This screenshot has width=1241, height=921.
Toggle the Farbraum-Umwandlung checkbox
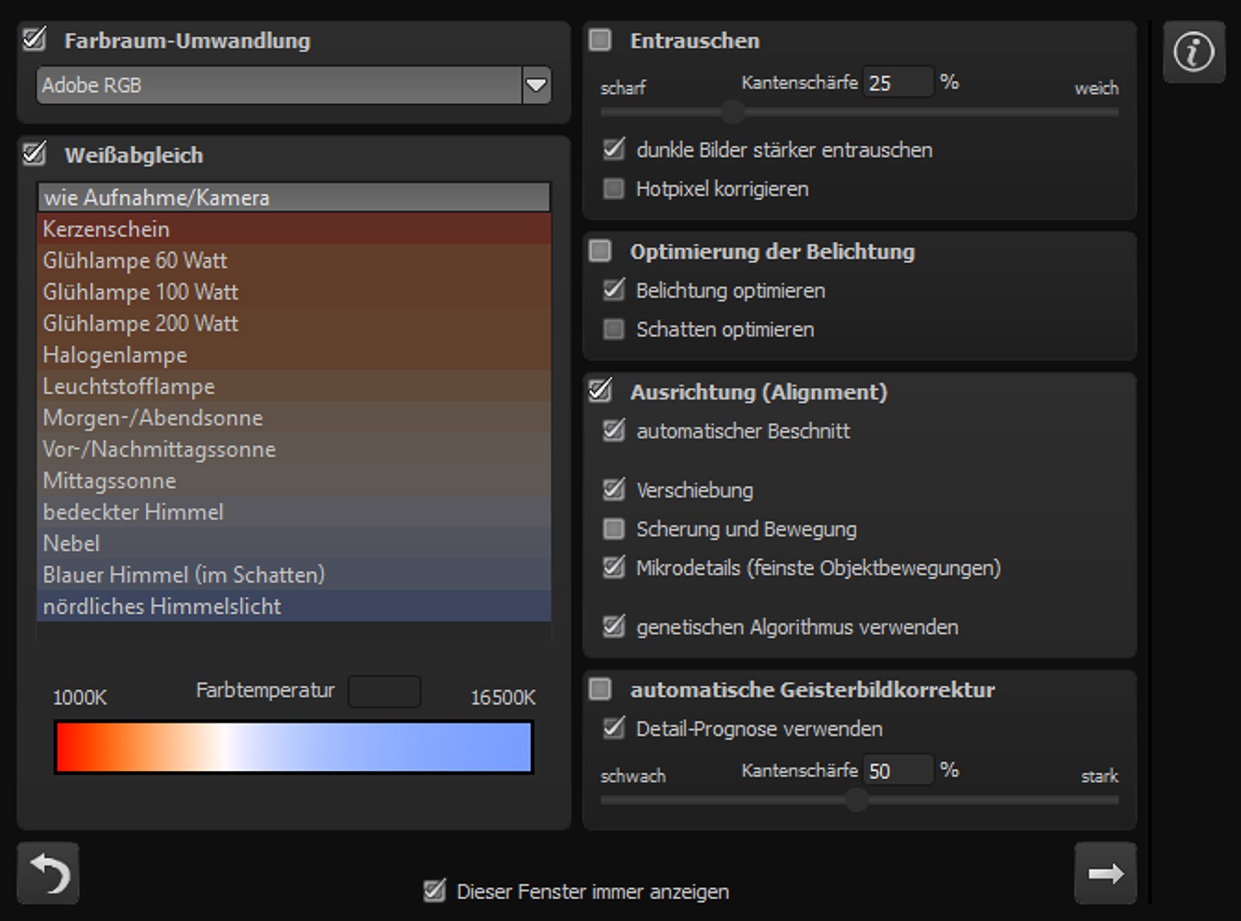(34, 40)
